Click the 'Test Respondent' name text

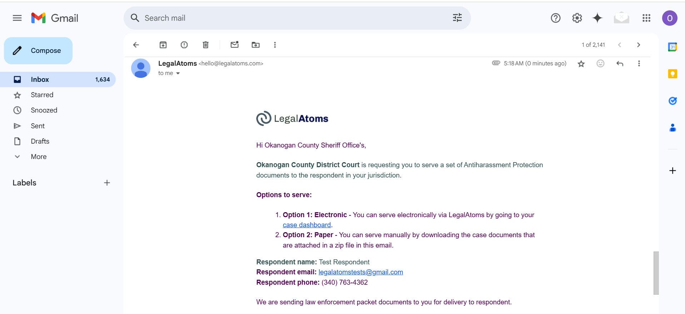pos(344,262)
